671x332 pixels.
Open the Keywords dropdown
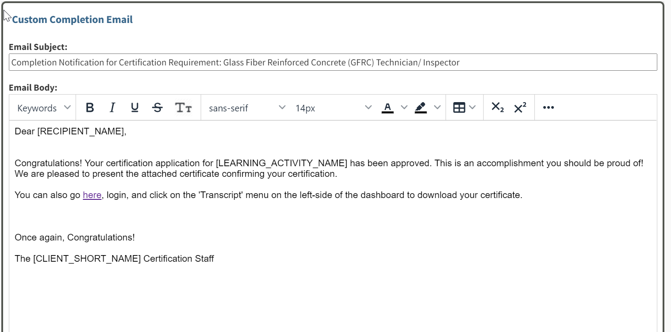[42, 107]
